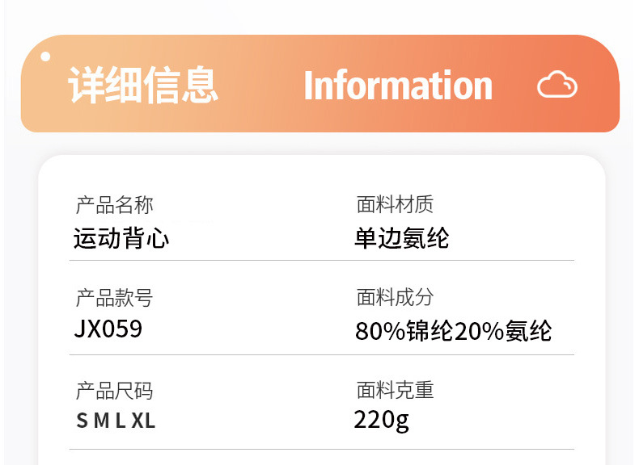Select the 80%锦纶20%氨纶 composition text
The width and height of the screenshot is (639, 465).
point(453,331)
